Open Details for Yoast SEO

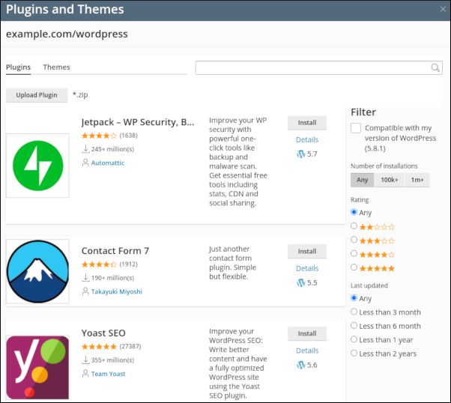(x=307, y=351)
